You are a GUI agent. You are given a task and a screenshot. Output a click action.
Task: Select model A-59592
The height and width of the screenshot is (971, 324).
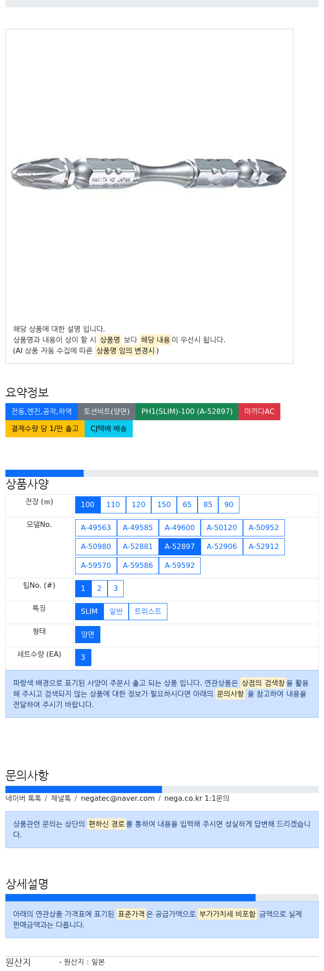click(x=180, y=565)
